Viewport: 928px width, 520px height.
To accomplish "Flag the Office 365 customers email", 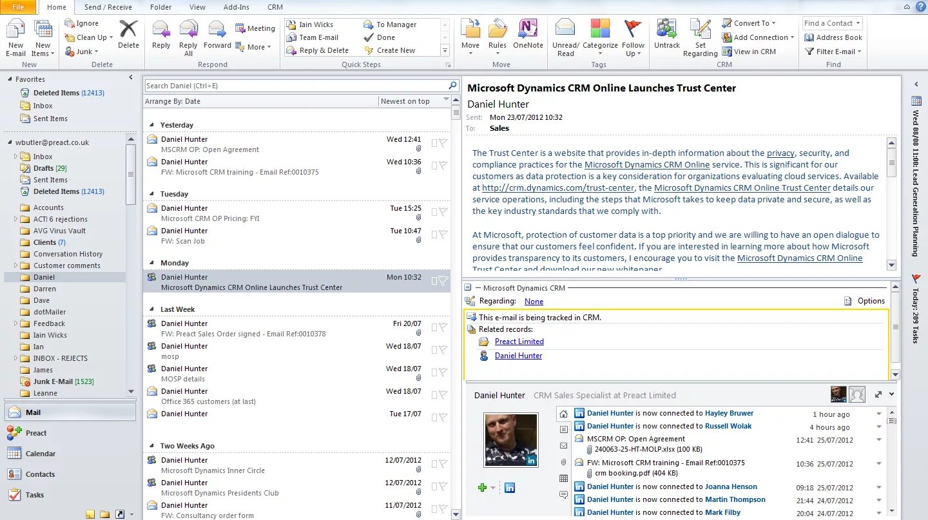I will pos(443,395).
